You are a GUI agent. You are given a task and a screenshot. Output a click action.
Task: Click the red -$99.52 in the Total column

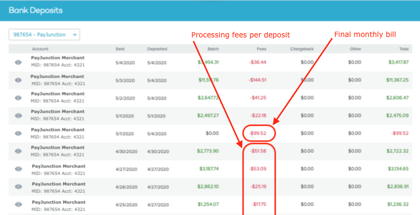click(x=400, y=133)
